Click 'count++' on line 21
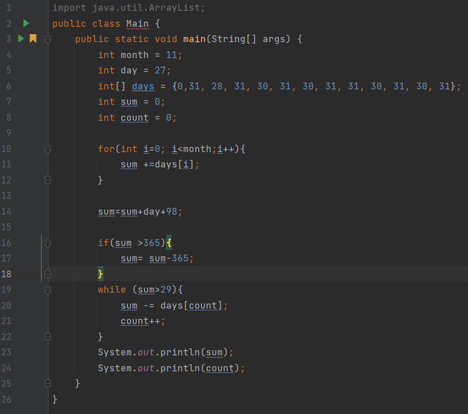The image size is (468, 414). [x=140, y=321]
